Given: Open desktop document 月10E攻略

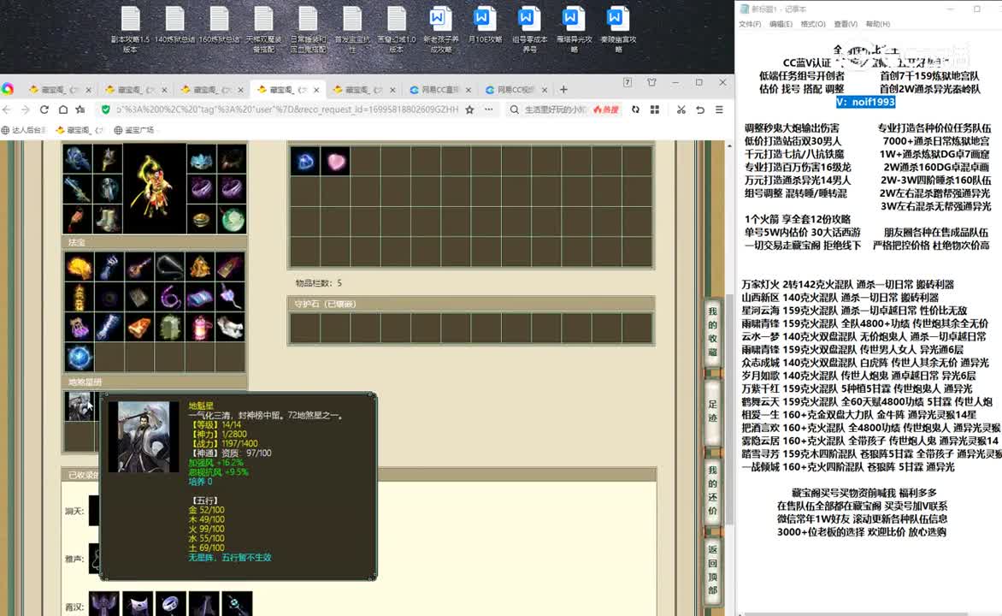Looking at the screenshot, I should 485,26.
